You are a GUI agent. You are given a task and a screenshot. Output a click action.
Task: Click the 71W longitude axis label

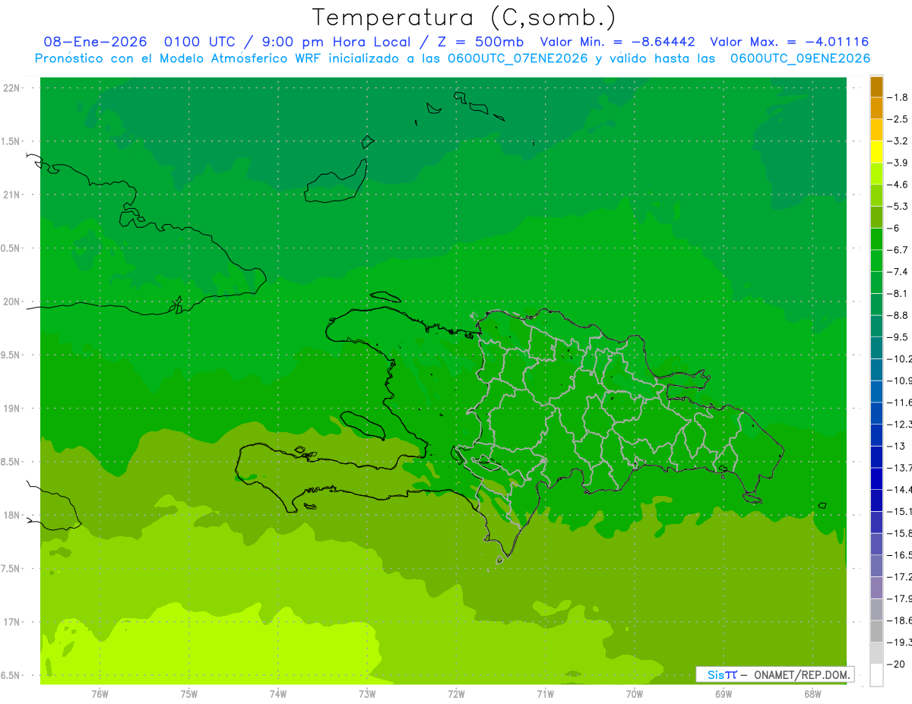[x=545, y=694]
